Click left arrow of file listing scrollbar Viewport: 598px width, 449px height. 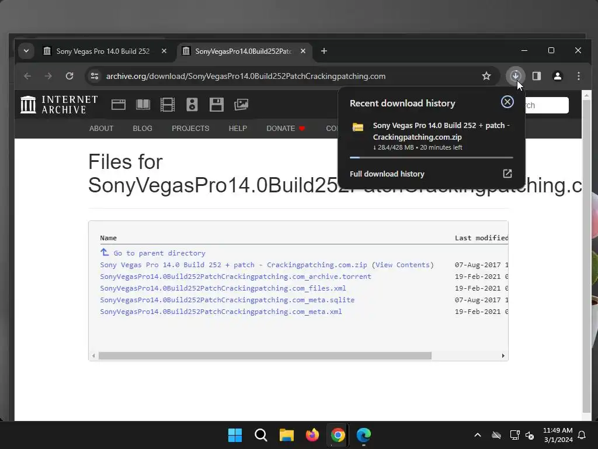pyautogui.click(x=93, y=355)
